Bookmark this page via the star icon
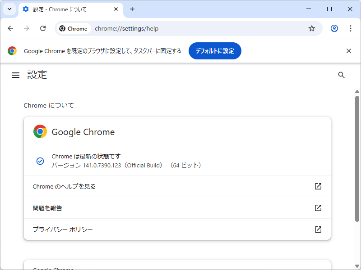Image resolution: width=361 pixels, height=270 pixels. click(312, 28)
